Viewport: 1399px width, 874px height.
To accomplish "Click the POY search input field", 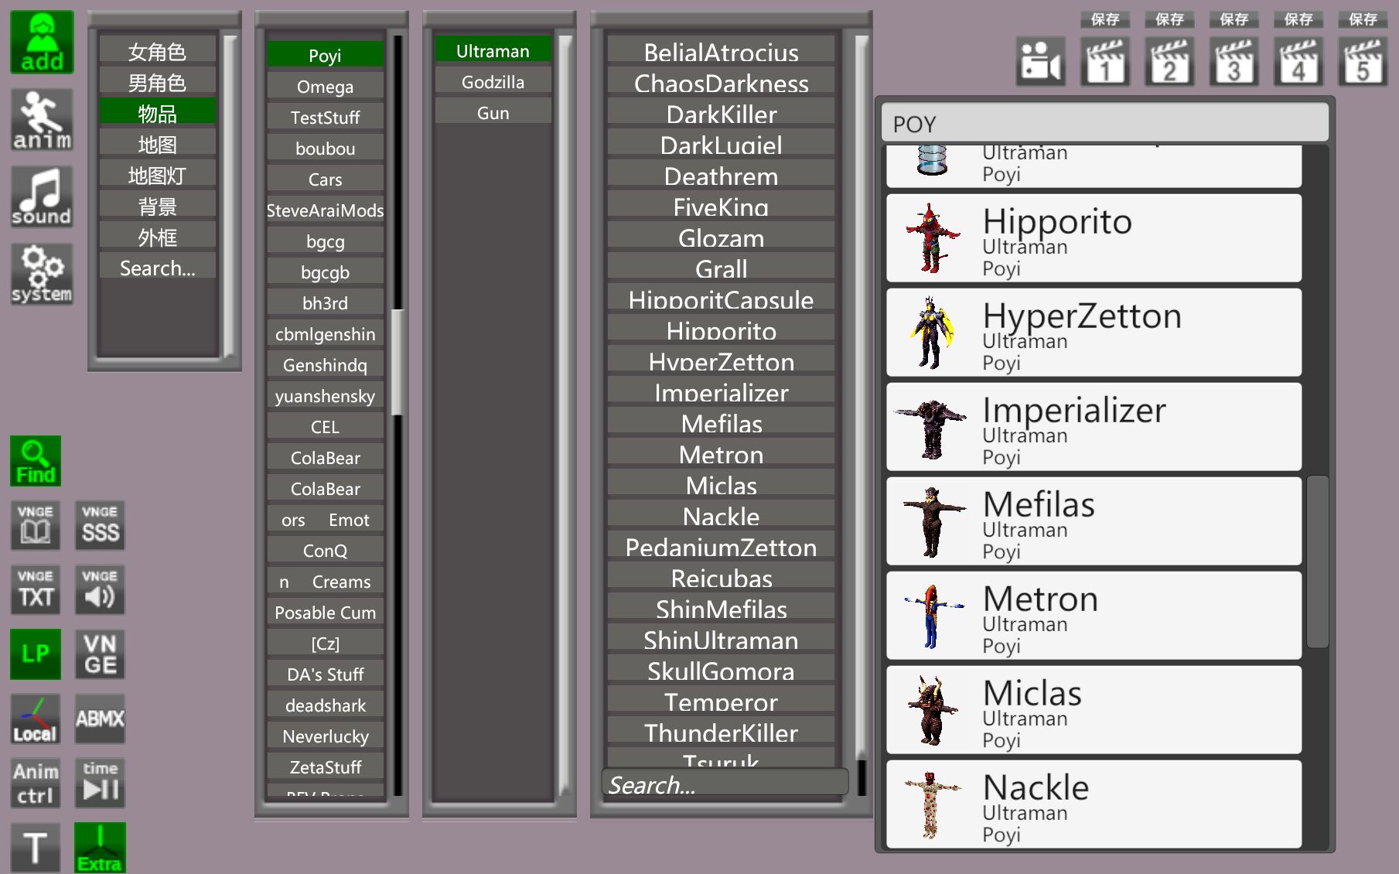I will coord(1105,123).
